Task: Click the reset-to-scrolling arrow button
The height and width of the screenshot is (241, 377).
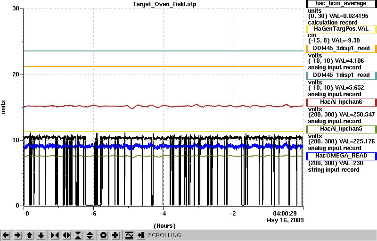Action: coord(140,235)
